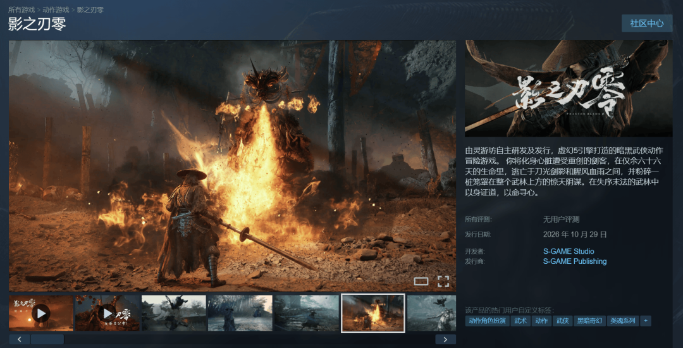Click the game description paragraph
The height and width of the screenshot is (348, 683).
pyautogui.click(x=565, y=171)
